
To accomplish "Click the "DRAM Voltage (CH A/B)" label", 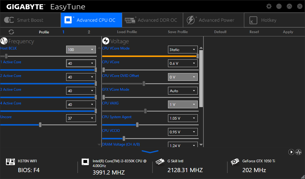I will (x=121, y=144).
